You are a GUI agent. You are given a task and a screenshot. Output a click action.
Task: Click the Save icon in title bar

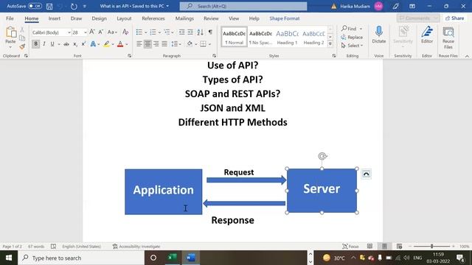49,7
